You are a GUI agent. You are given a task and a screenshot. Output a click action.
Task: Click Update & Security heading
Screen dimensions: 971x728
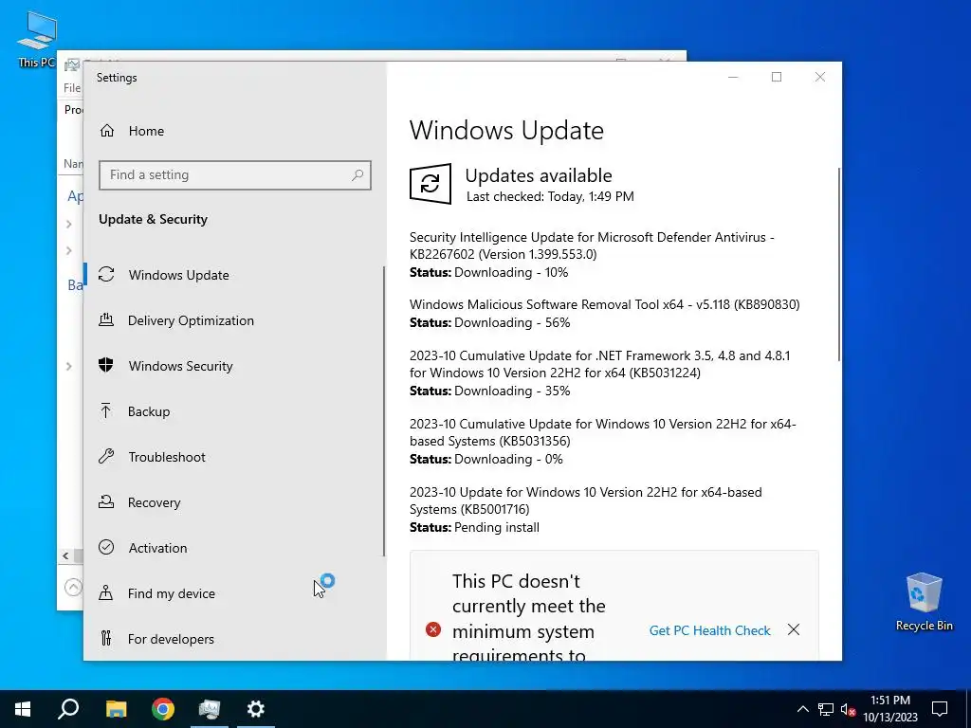[153, 219]
